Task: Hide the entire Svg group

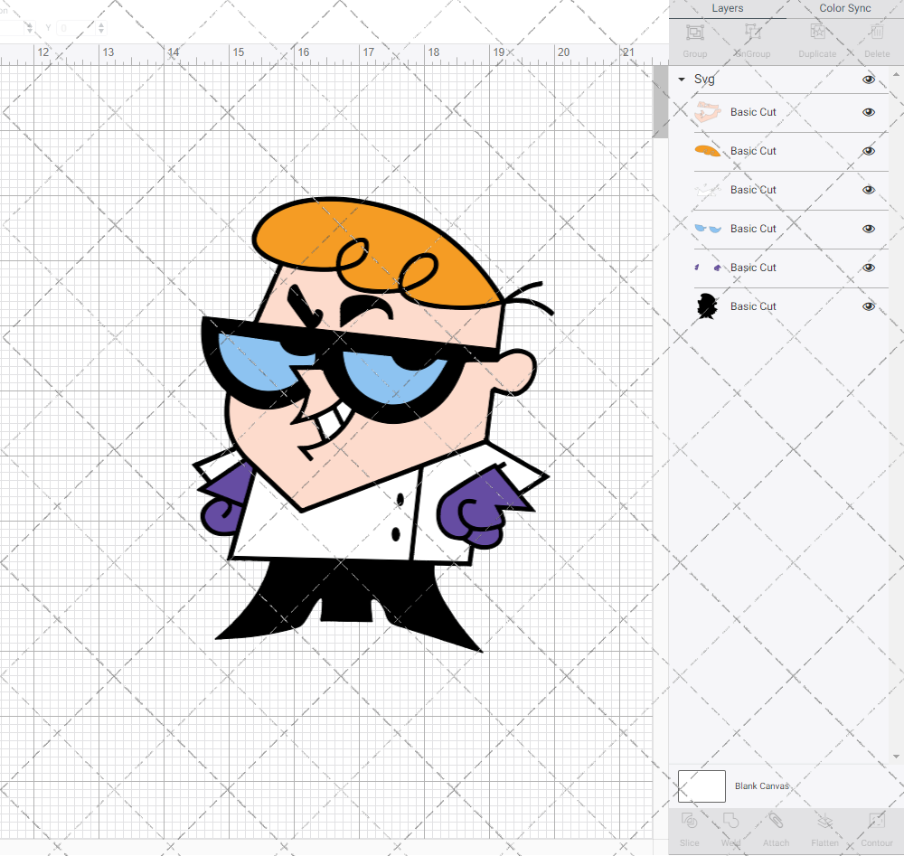Action: coord(868,79)
